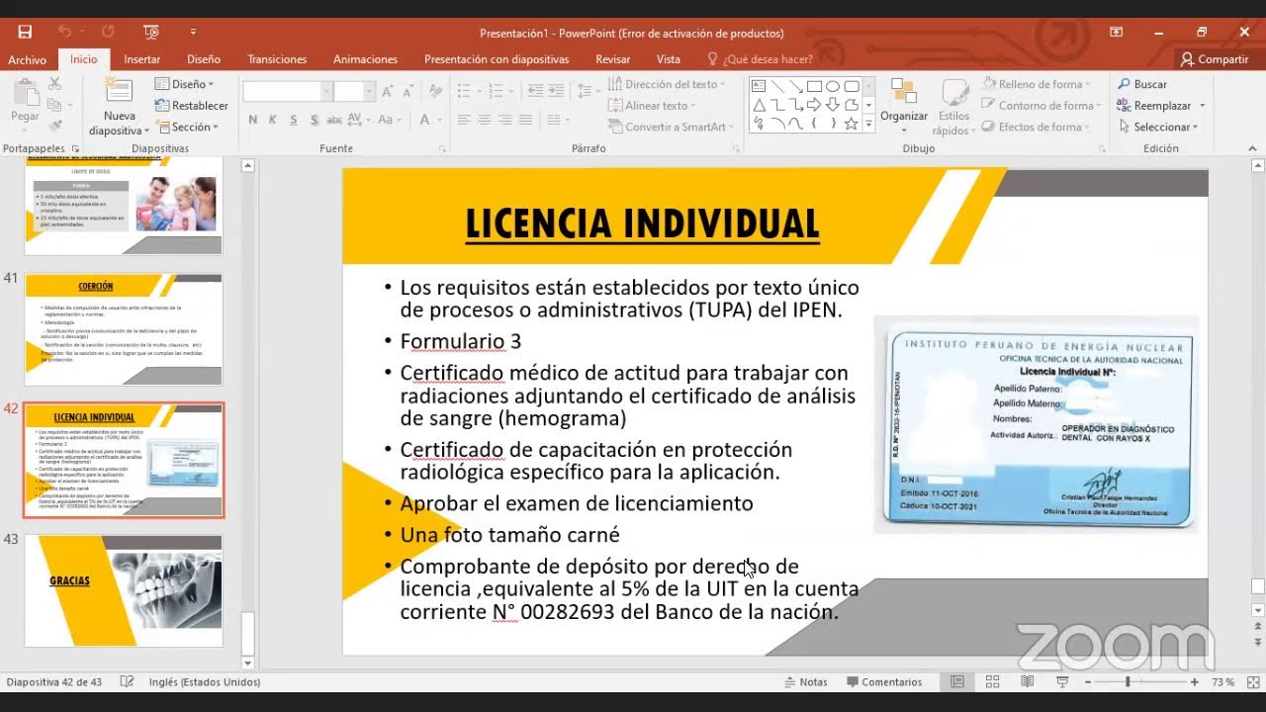Click the Copy icon in Portapapeles
1266x712 pixels.
(55, 105)
